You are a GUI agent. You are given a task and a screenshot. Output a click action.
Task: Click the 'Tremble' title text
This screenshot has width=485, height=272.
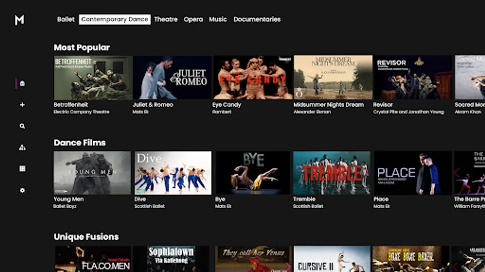click(304, 199)
